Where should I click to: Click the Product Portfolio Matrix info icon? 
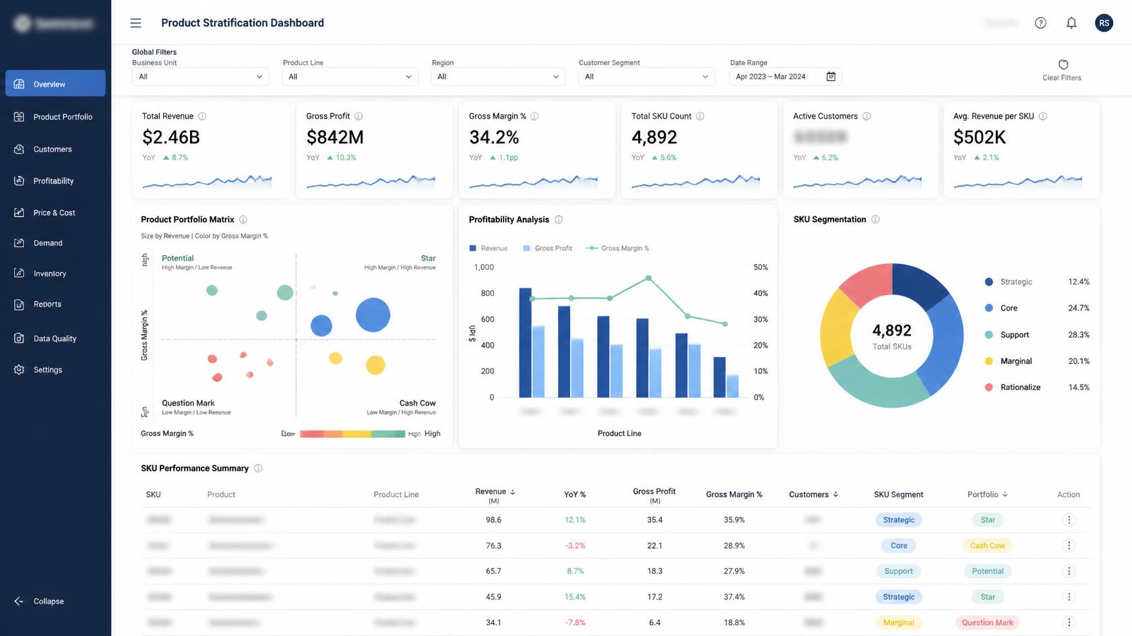coord(243,220)
